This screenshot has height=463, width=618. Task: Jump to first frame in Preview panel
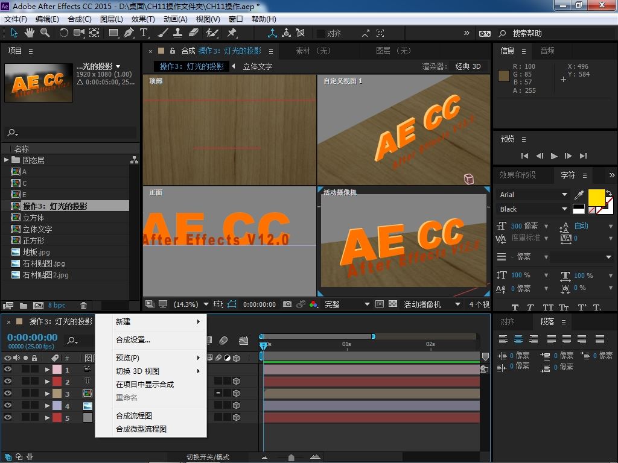click(x=524, y=156)
